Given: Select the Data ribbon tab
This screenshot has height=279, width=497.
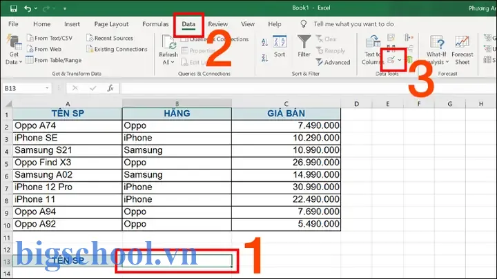Looking at the screenshot, I should 188,24.
